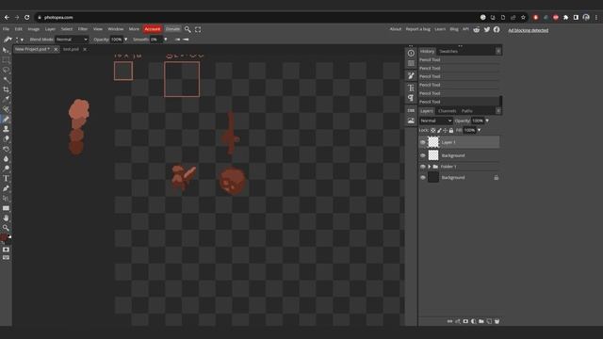Screen dimensions: 603x339
Task: Open the Report a bug link
Action: coord(417,29)
